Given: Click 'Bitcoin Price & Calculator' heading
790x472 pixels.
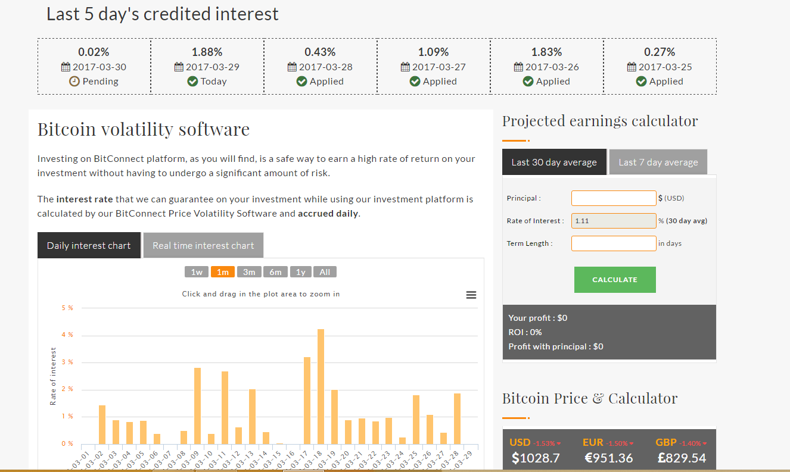Looking at the screenshot, I should pyautogui.click(x=590, y=398).
